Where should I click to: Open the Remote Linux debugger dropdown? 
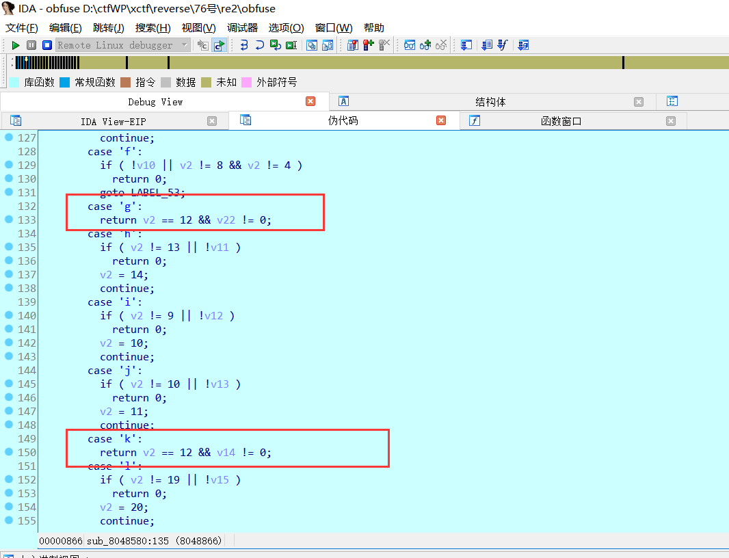(x=185, y=45)
